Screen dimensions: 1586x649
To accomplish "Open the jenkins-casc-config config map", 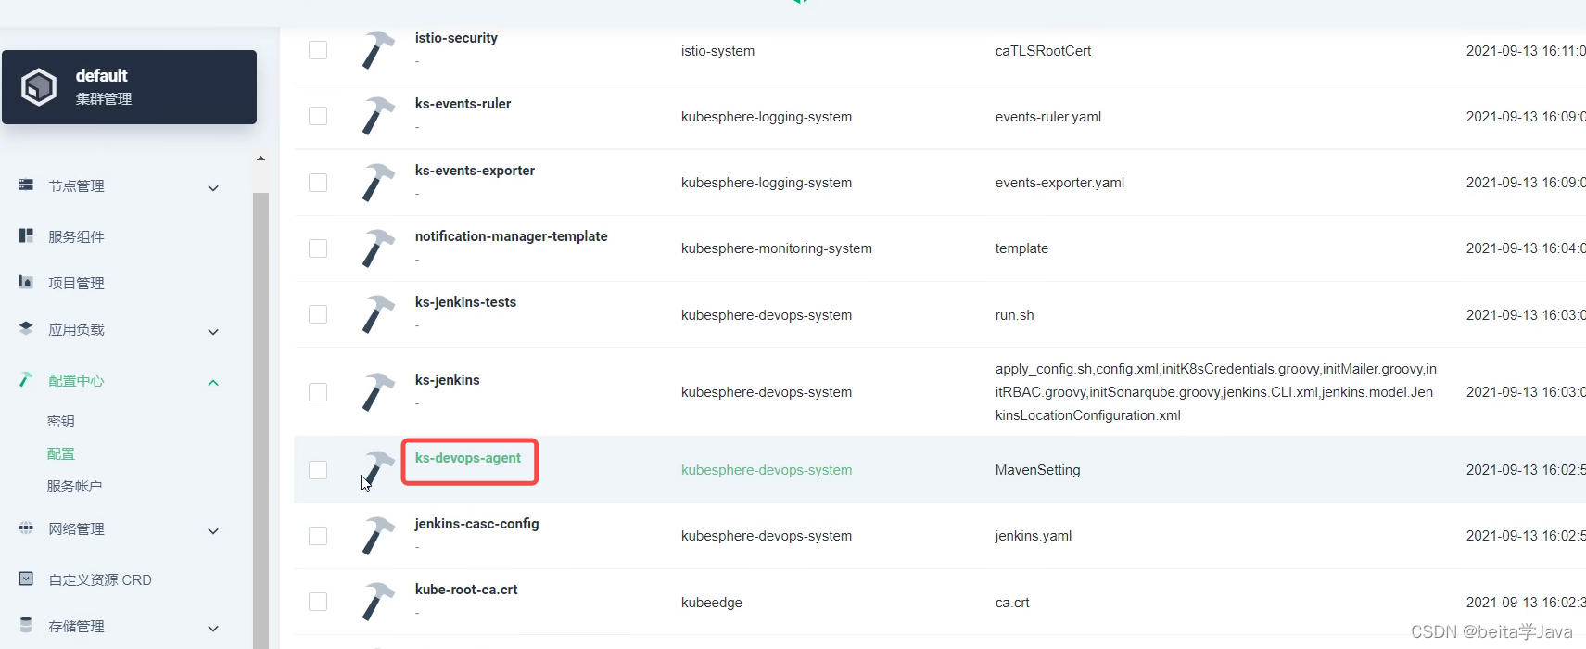I will (476, 524).
